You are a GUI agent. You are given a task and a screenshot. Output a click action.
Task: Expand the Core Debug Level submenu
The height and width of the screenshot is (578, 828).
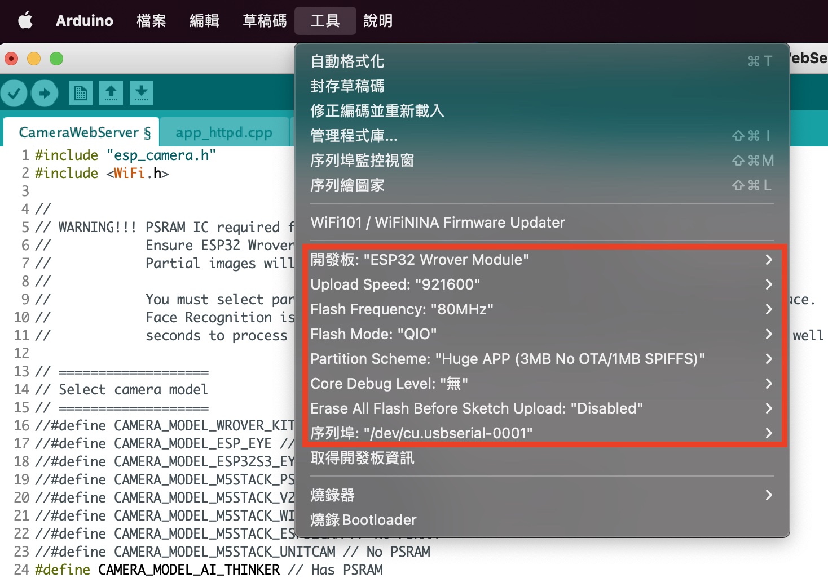click(x=542, y=384)
